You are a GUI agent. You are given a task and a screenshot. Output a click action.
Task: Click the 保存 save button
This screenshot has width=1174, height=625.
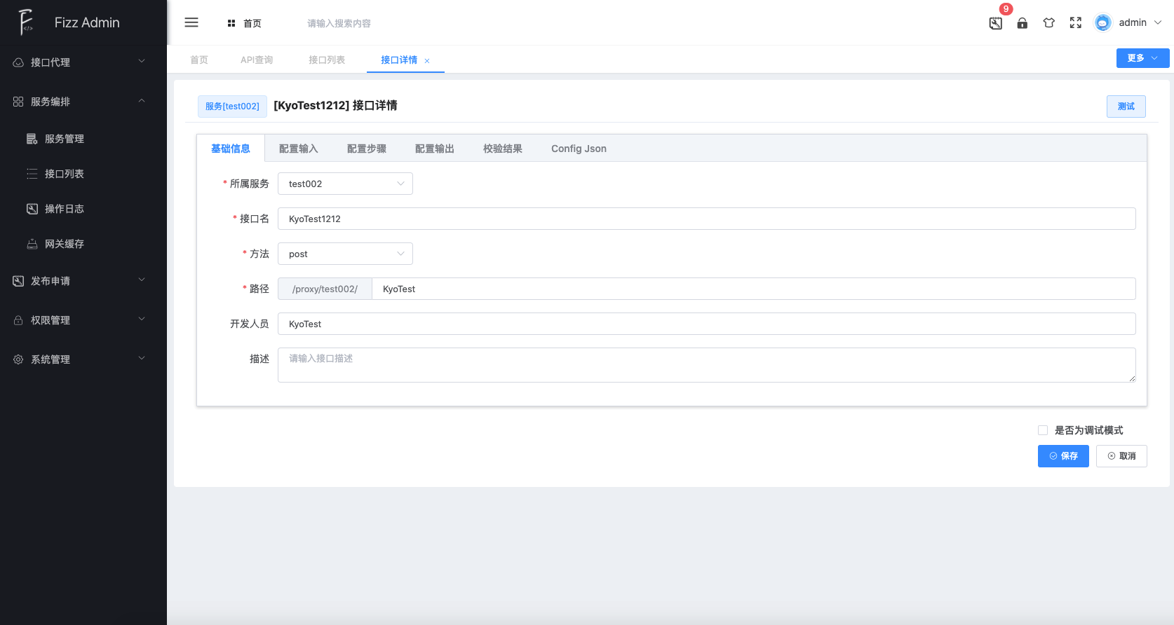1063,456
